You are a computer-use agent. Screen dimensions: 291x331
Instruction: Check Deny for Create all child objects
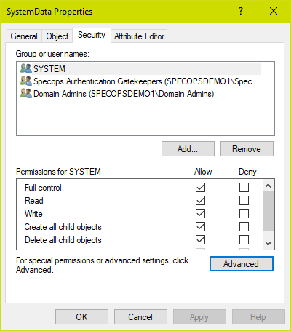[244, 227]
